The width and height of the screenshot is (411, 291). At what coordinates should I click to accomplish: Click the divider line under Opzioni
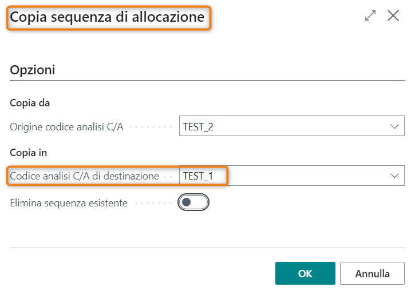tap(207, 81)
